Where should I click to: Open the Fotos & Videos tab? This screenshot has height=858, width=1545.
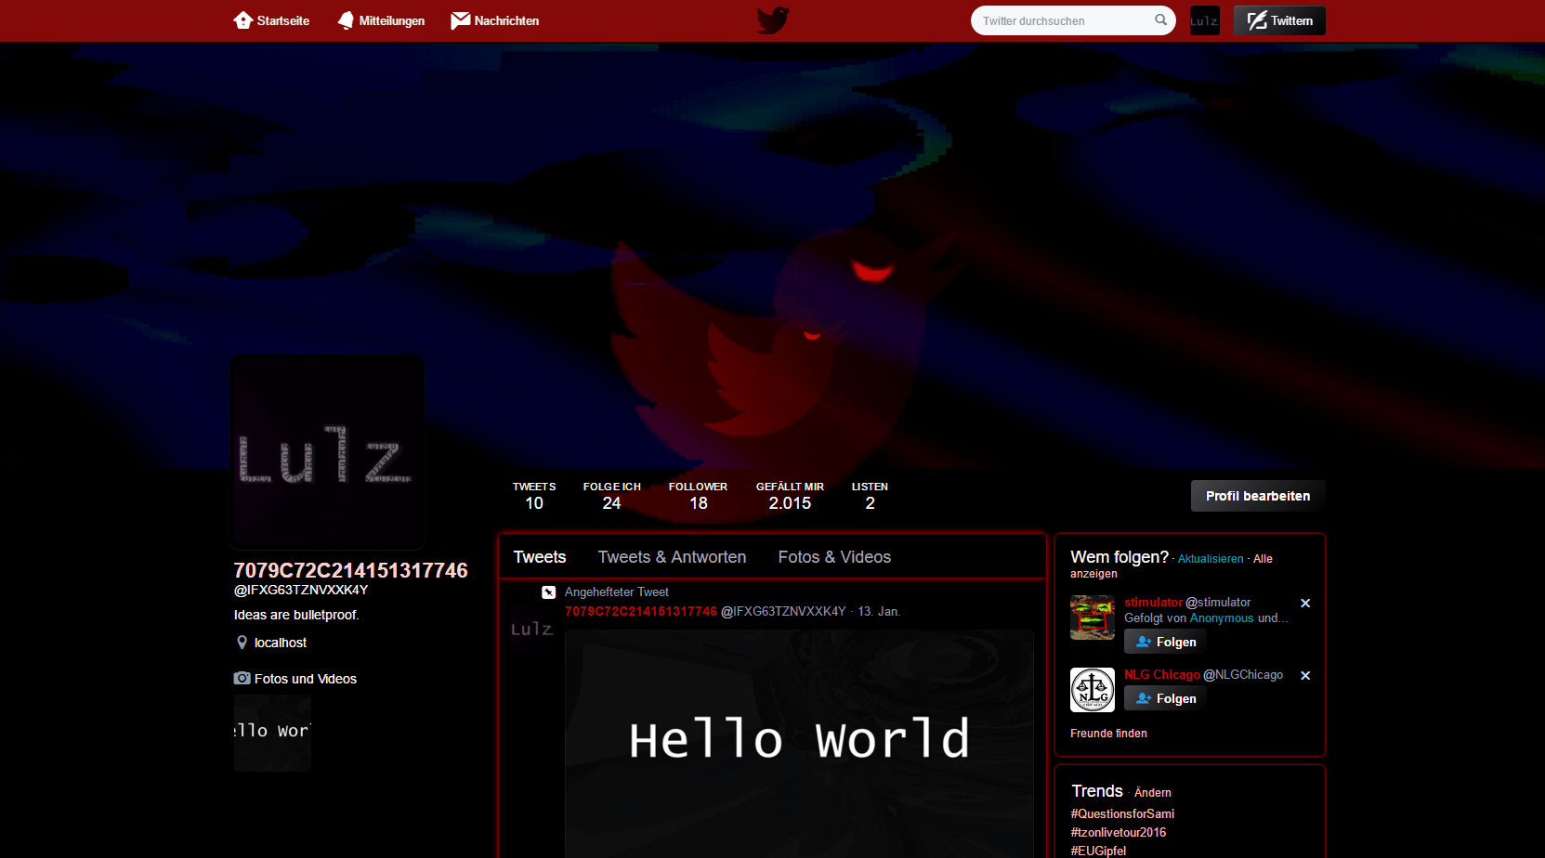pos(834,556)
